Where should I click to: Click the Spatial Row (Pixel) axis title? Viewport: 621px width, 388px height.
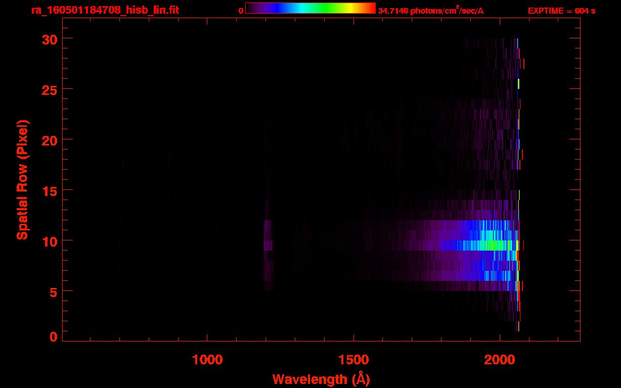[22, 180]
